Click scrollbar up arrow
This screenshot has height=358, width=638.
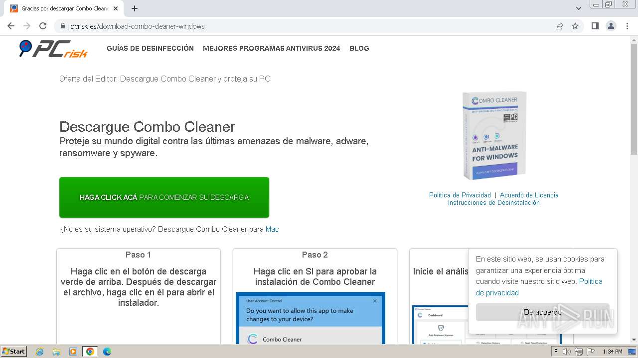[x=634, y=39]
